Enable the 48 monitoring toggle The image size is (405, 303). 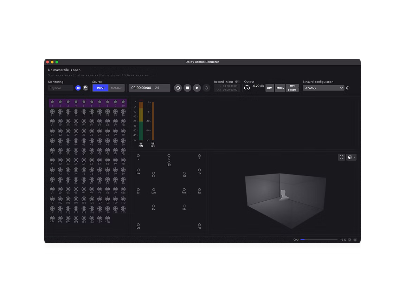tap(78, 88)
